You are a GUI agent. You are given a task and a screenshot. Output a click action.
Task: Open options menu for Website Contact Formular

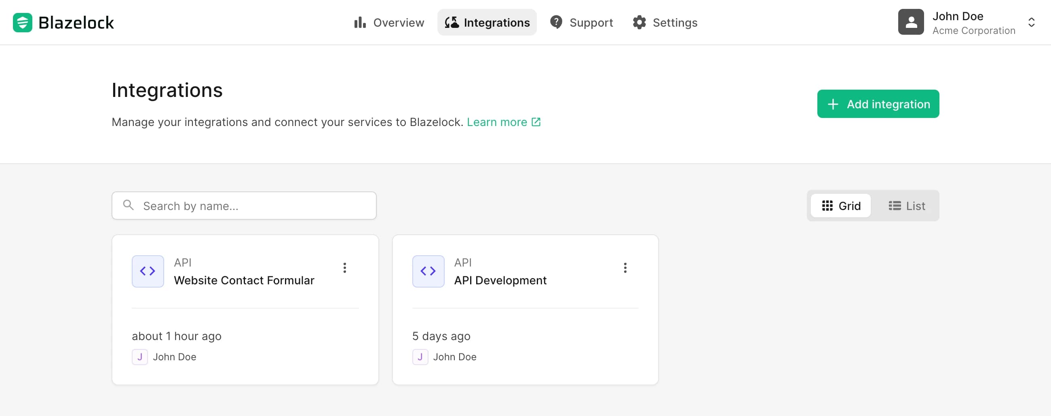(x=345, y=268)
